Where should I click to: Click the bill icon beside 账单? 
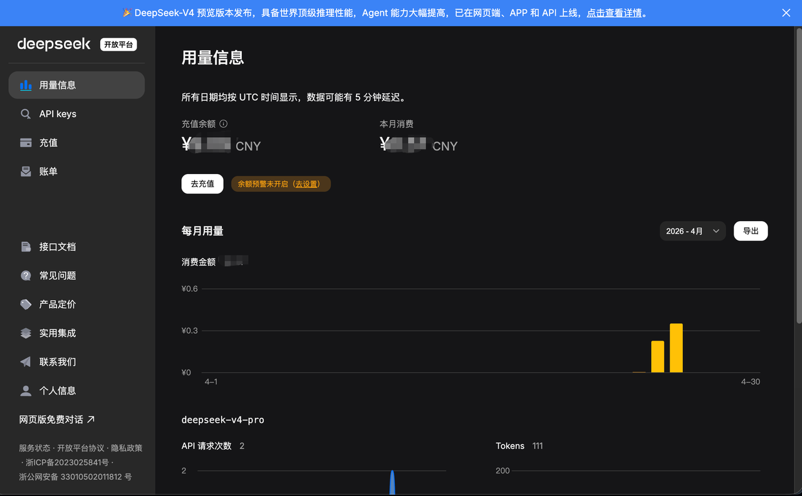click(26, 172)
